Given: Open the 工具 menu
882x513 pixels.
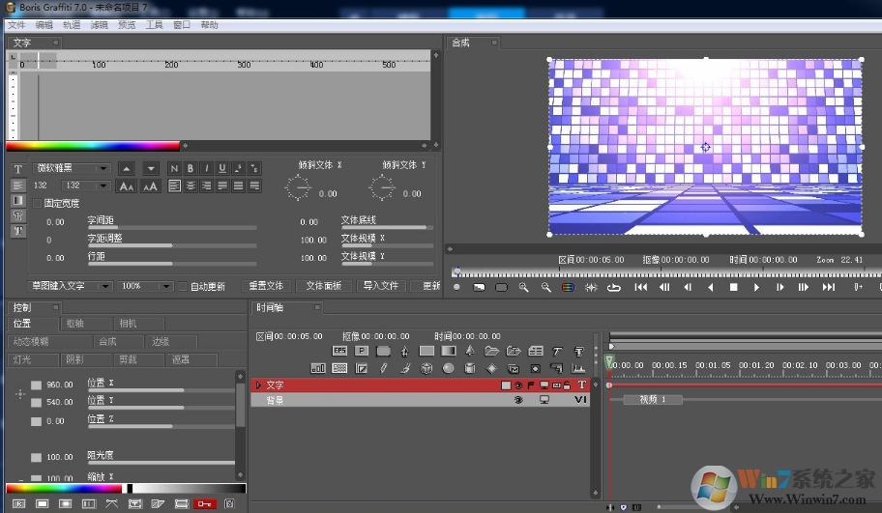Looking at the screenshot, I should point(154,25).
